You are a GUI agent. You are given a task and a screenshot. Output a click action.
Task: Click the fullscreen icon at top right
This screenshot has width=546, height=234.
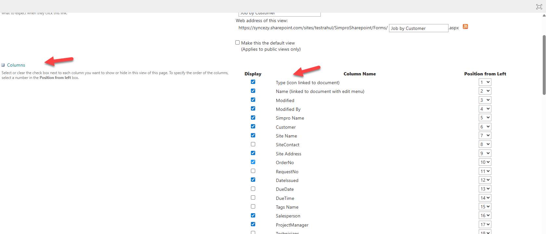coord(539,6)
